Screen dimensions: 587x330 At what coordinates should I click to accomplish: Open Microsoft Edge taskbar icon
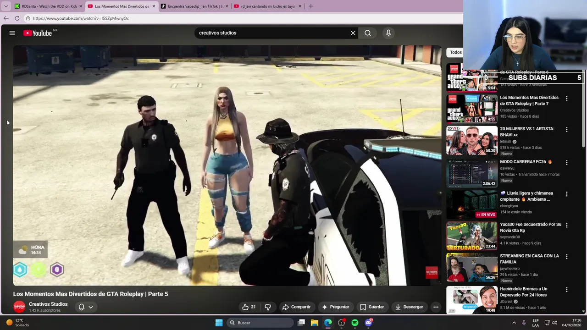pos(328,323)
